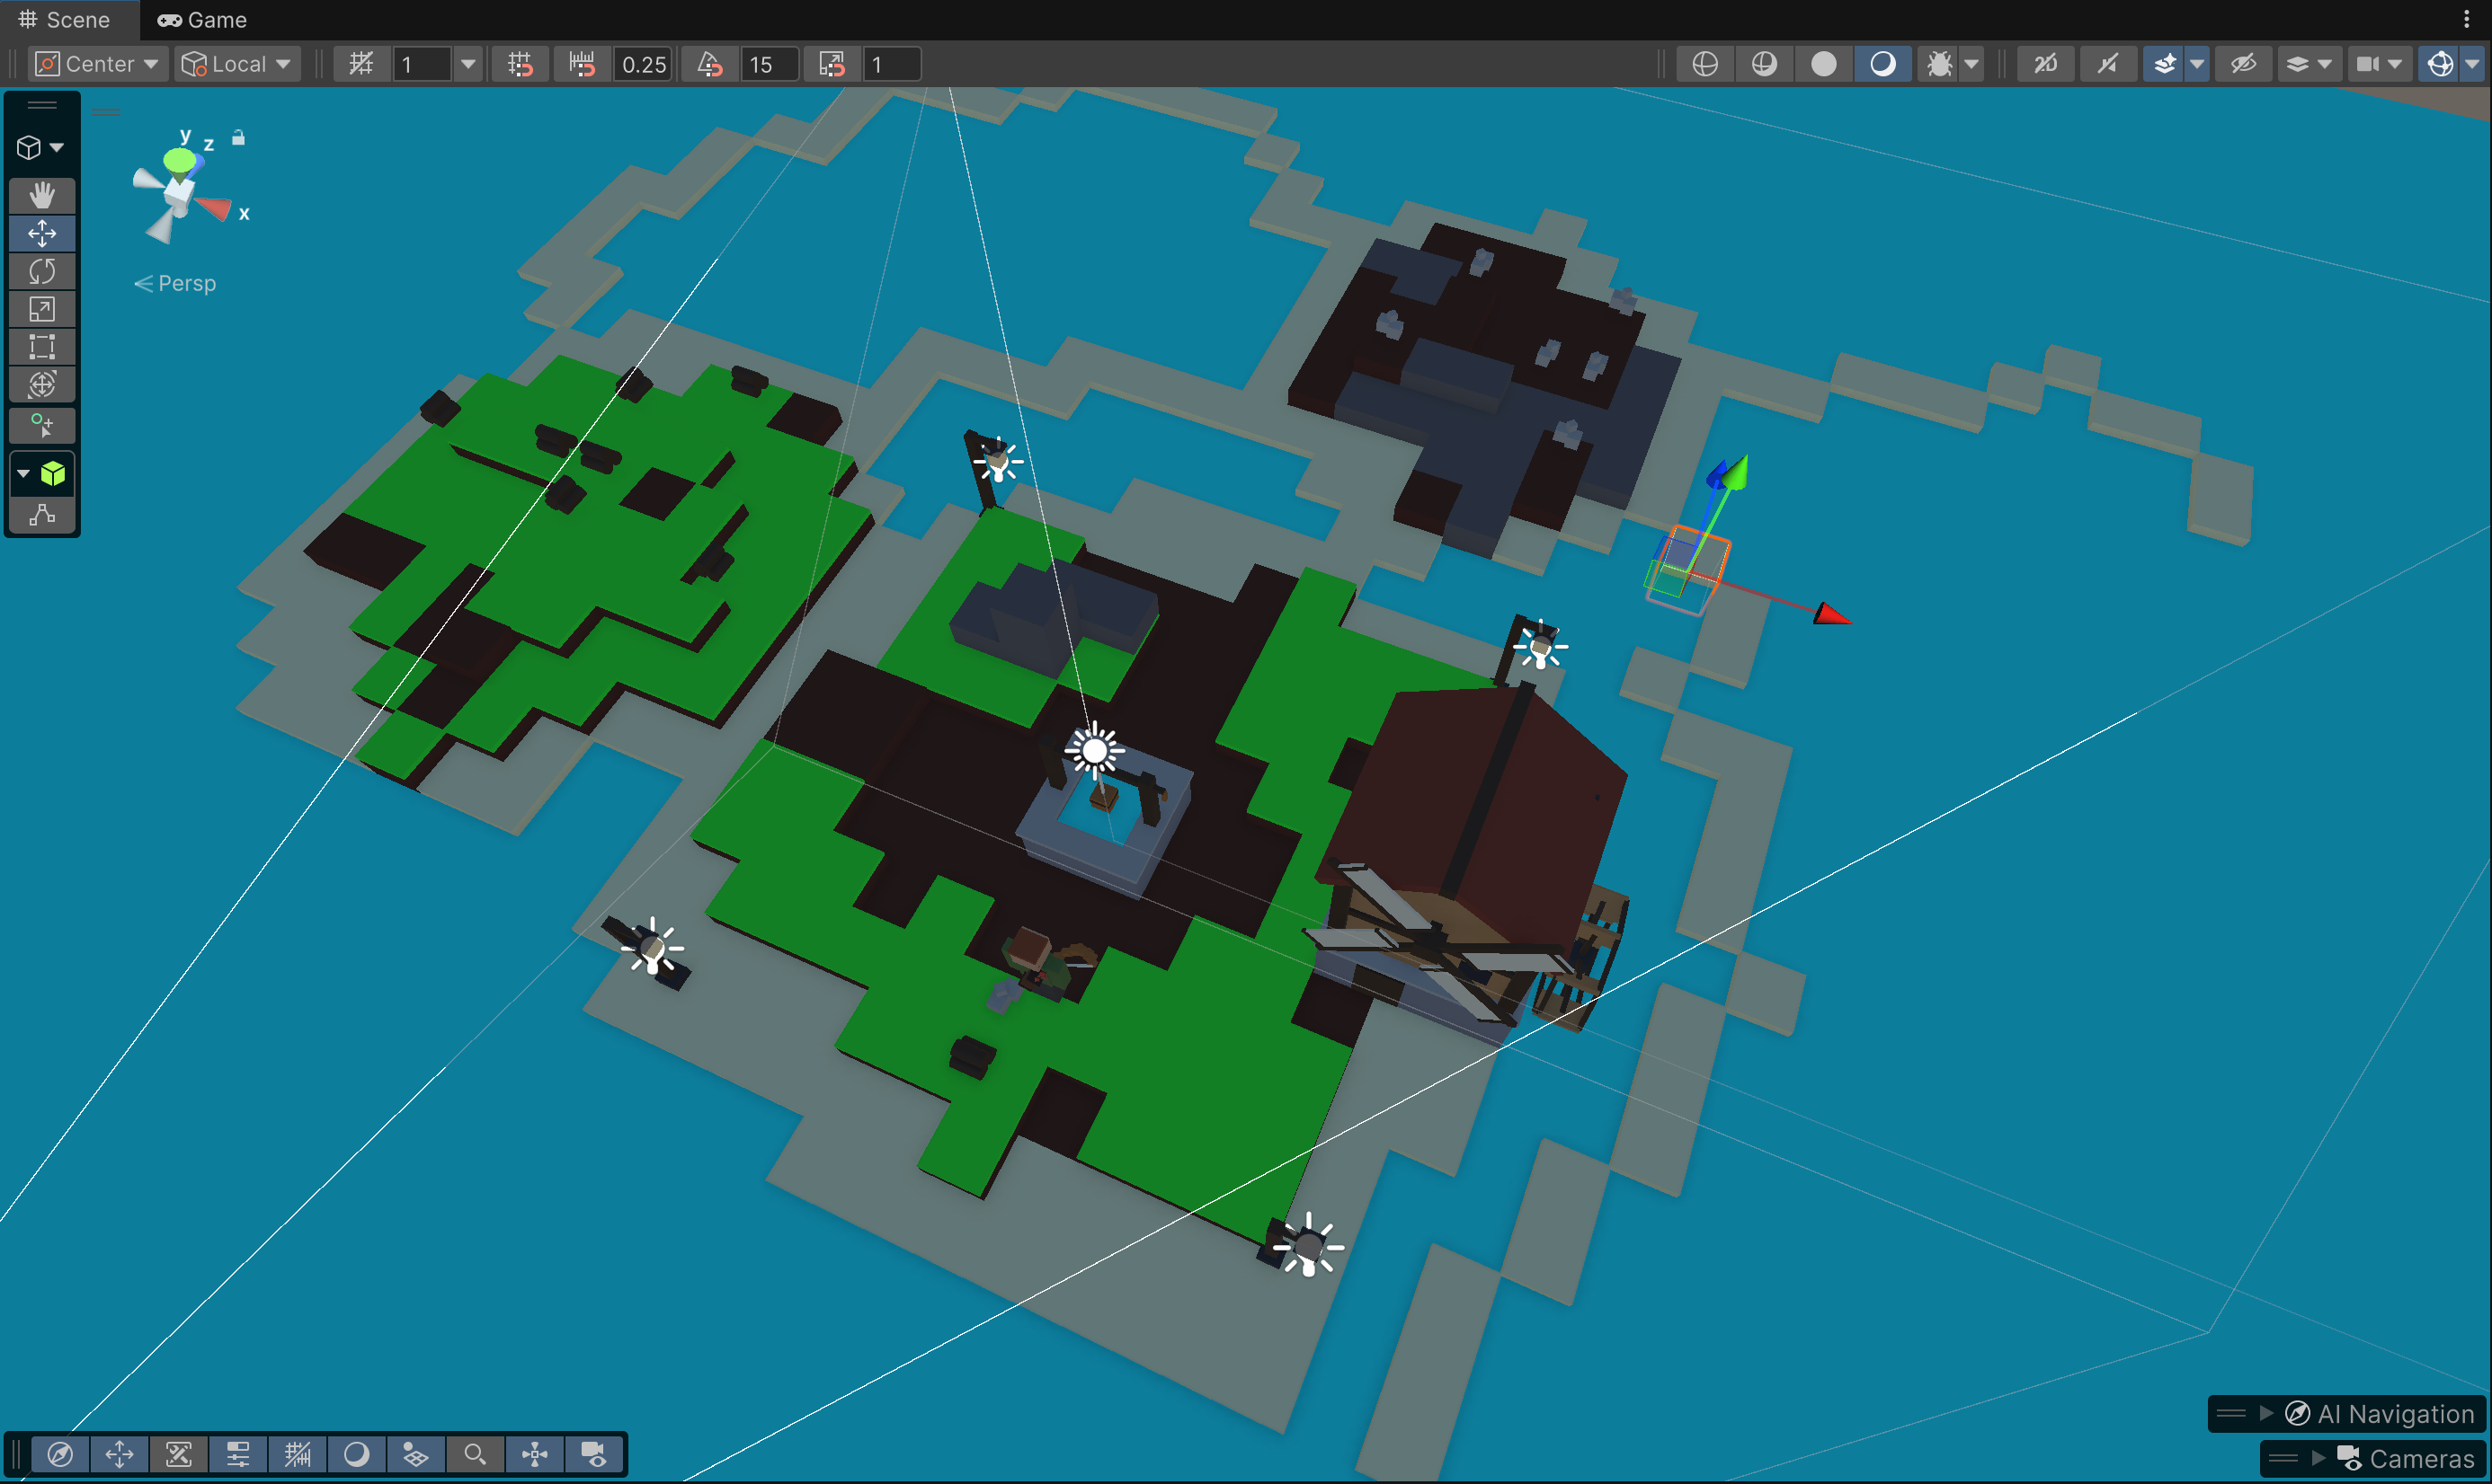This screenshot has height=1484, width=2492.
Task: Click the green cube tool button
Action: tap(52, 474)
